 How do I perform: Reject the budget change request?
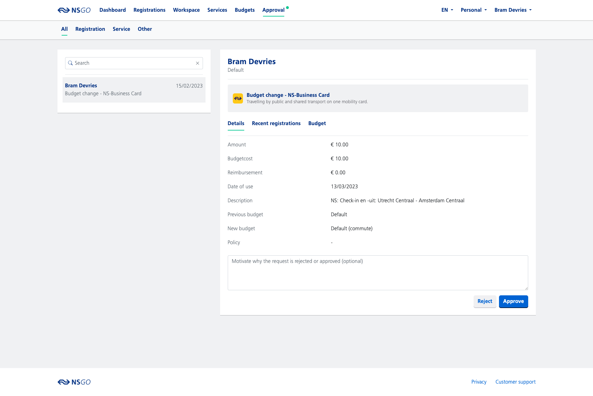(x=485, y=301)
